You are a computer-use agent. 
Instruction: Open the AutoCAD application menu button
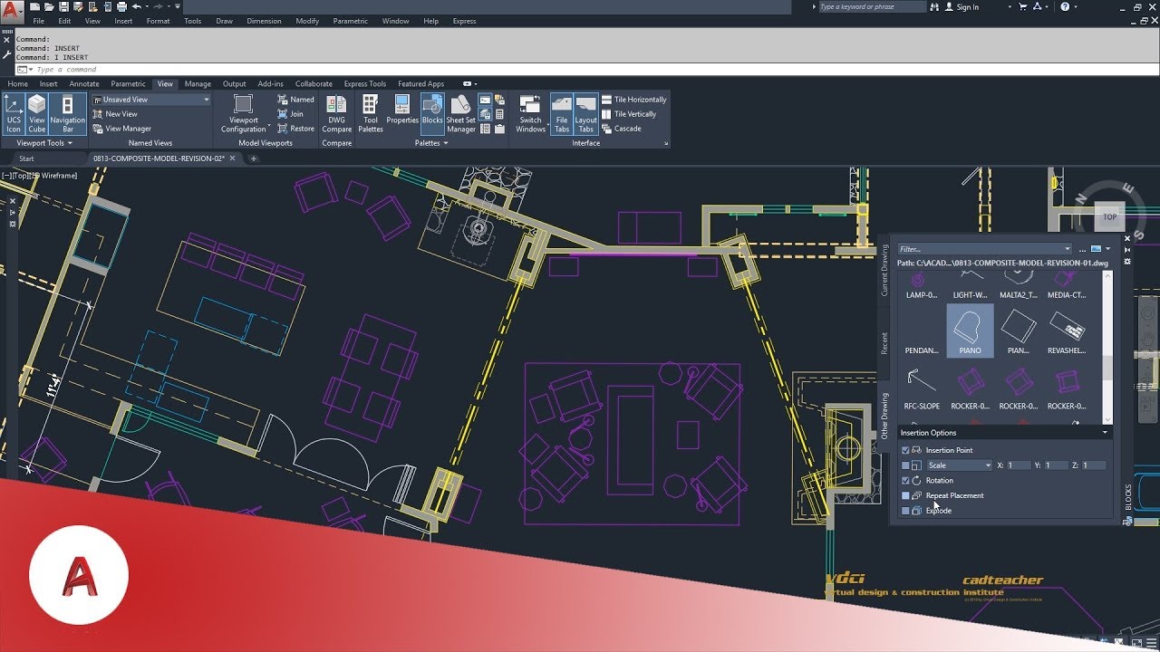[12, 11]
